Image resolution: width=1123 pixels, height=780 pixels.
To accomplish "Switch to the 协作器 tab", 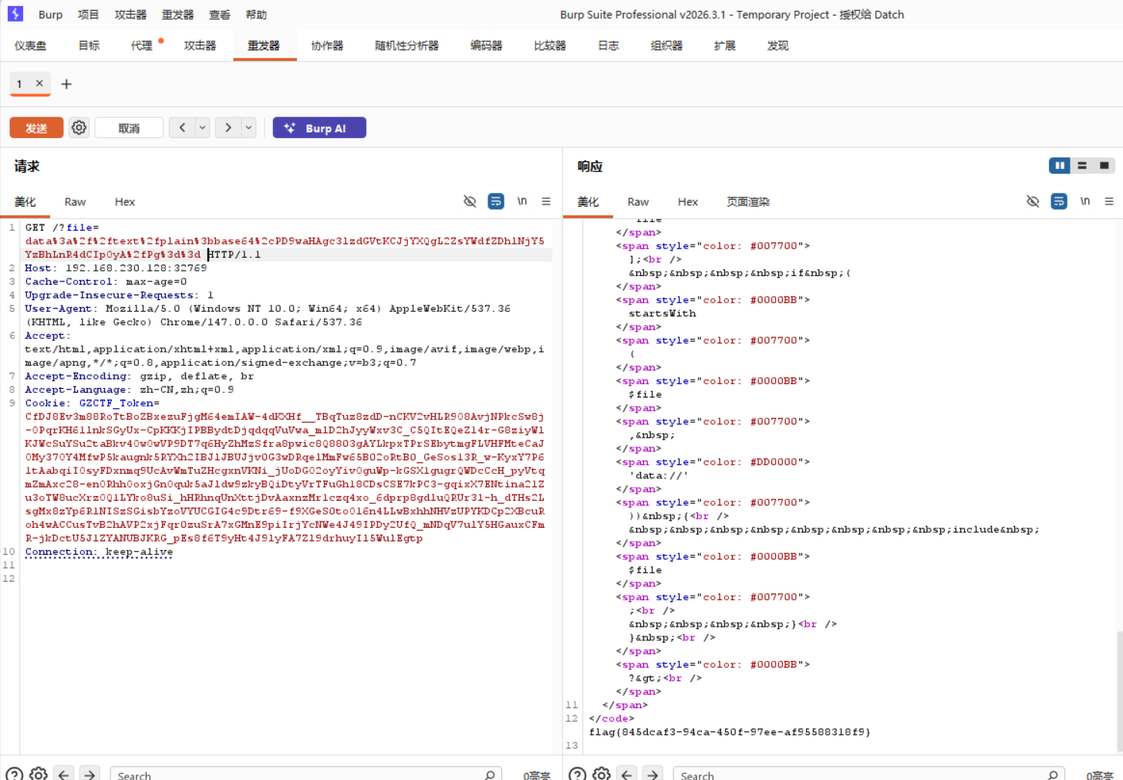I will (327, 46).
